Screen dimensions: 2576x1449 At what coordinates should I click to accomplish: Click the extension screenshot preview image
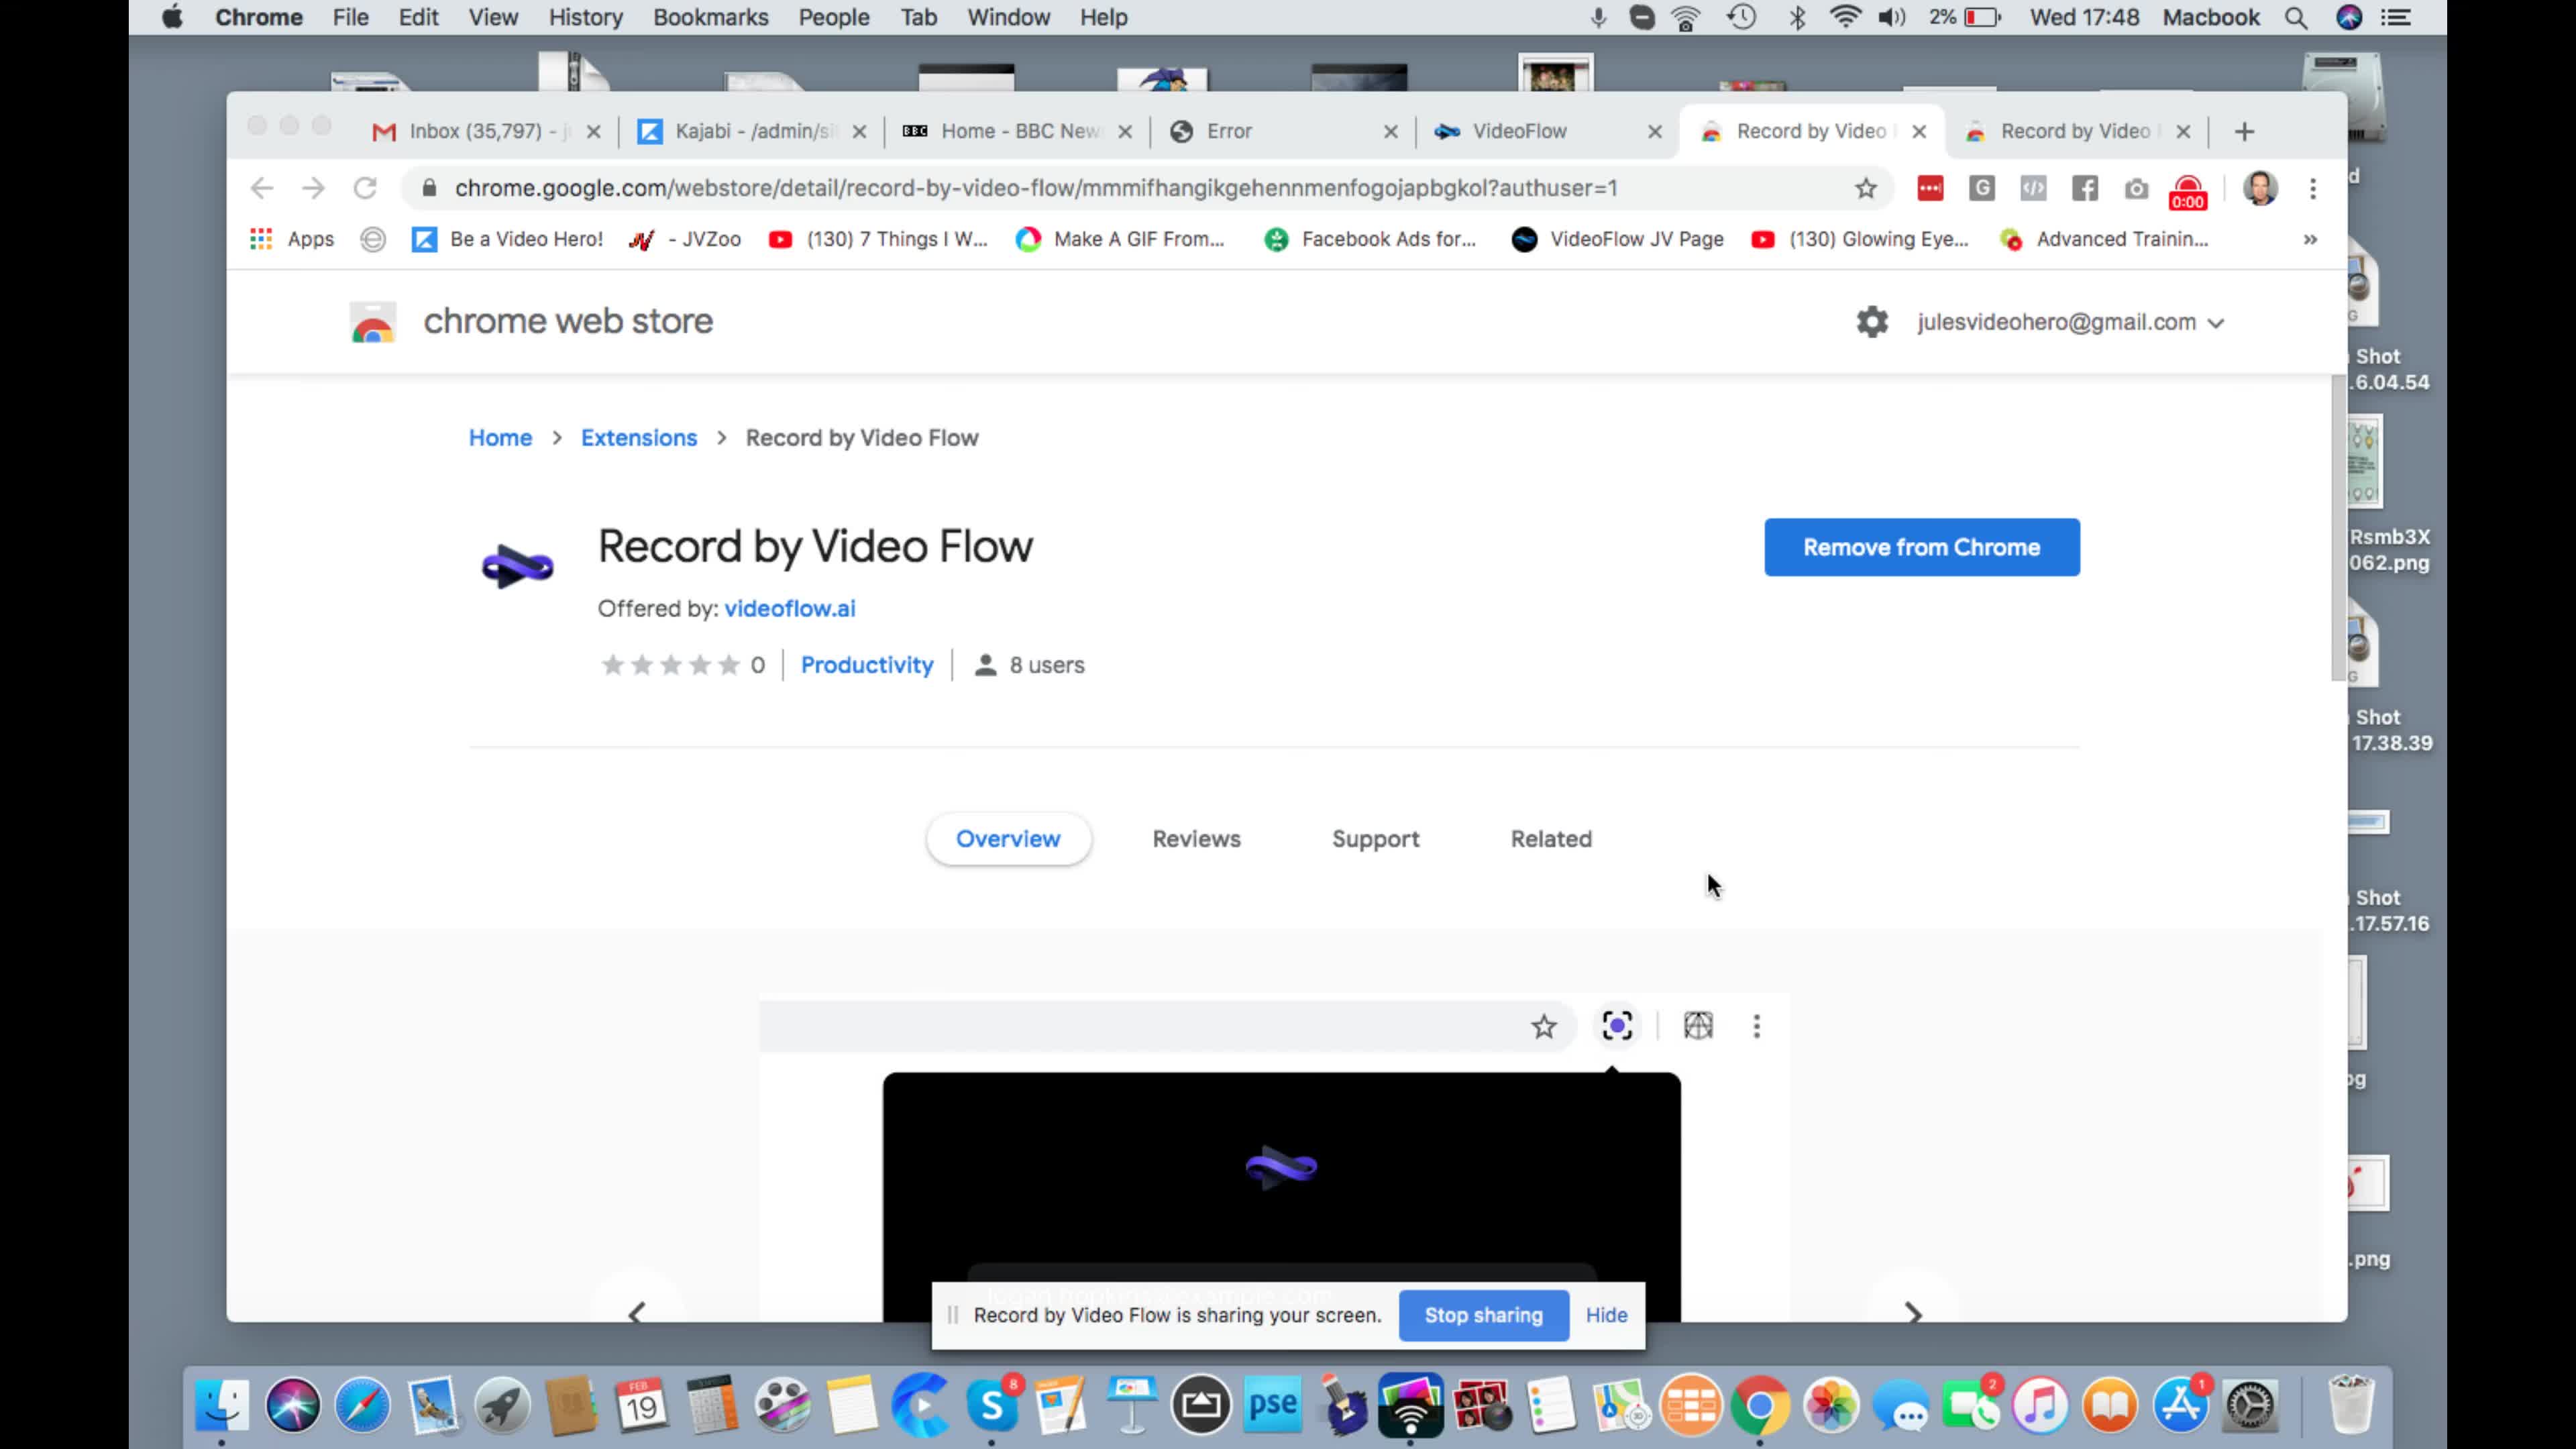coord(1275,1158)
